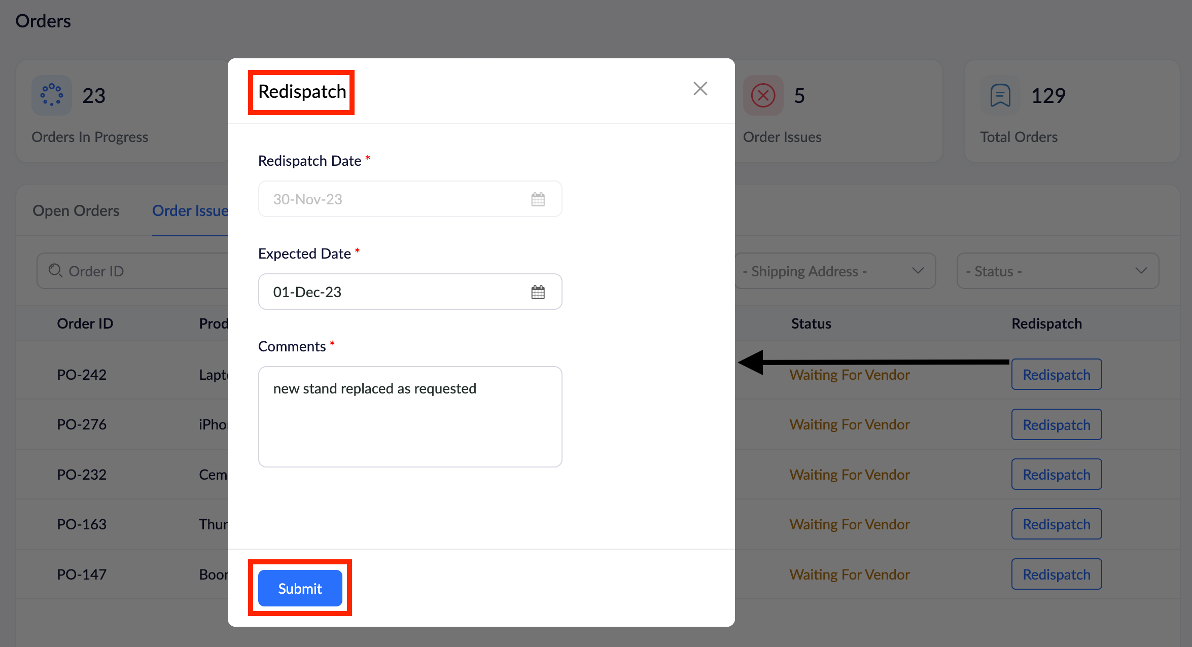Submit the Redispatch form
The height and width of the screenshot is (647, 1192).
(x=300, y=588)
